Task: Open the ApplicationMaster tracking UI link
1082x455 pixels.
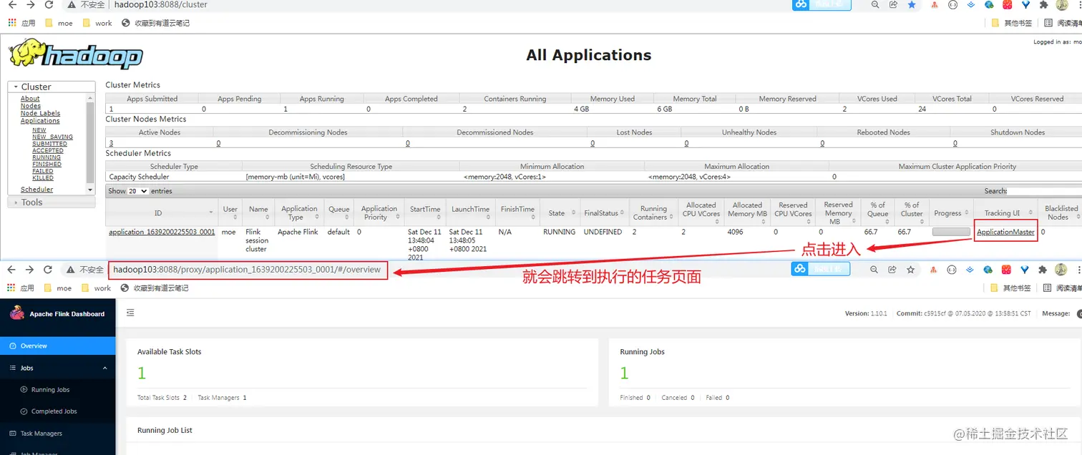Action: 1005,232
